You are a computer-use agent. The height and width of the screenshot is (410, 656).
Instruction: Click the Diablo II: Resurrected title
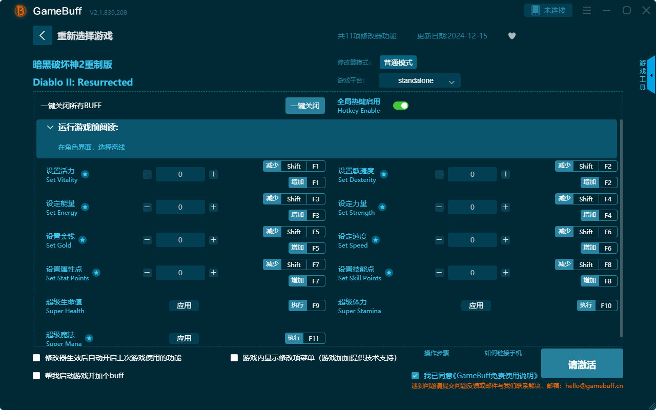(83, 82)
